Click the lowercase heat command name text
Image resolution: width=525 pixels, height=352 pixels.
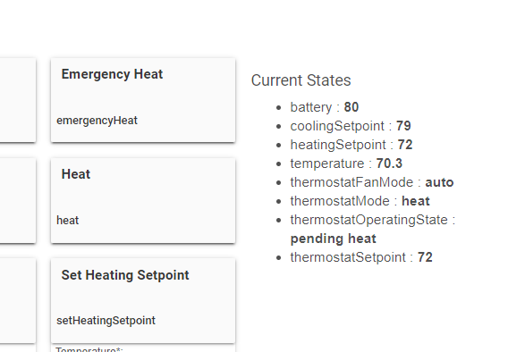[x=68, y=221]
